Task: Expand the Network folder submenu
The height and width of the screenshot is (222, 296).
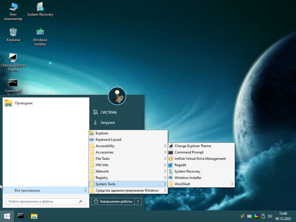Action: click(x=128, y=171)
